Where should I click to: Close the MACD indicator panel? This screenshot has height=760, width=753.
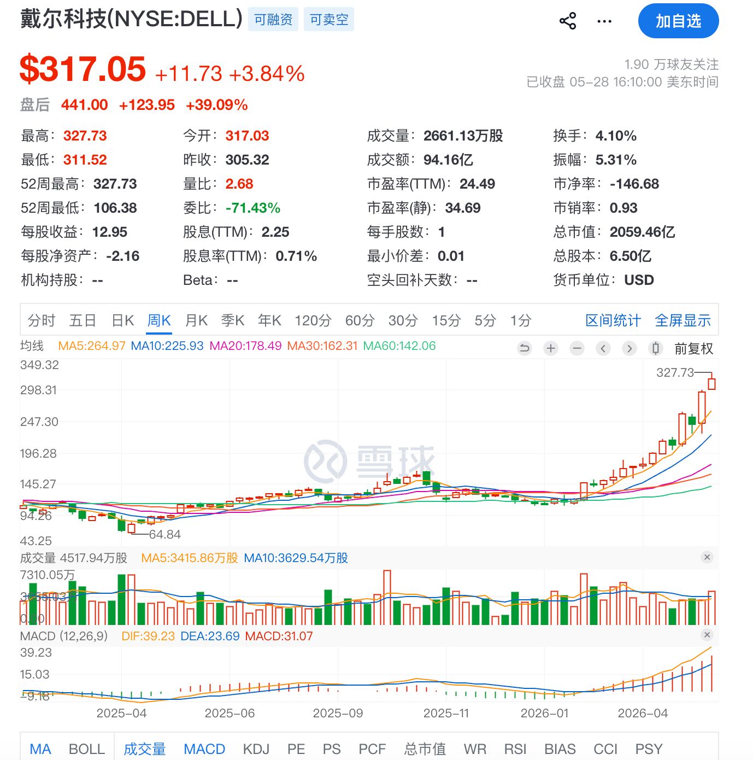coord(707,635)
